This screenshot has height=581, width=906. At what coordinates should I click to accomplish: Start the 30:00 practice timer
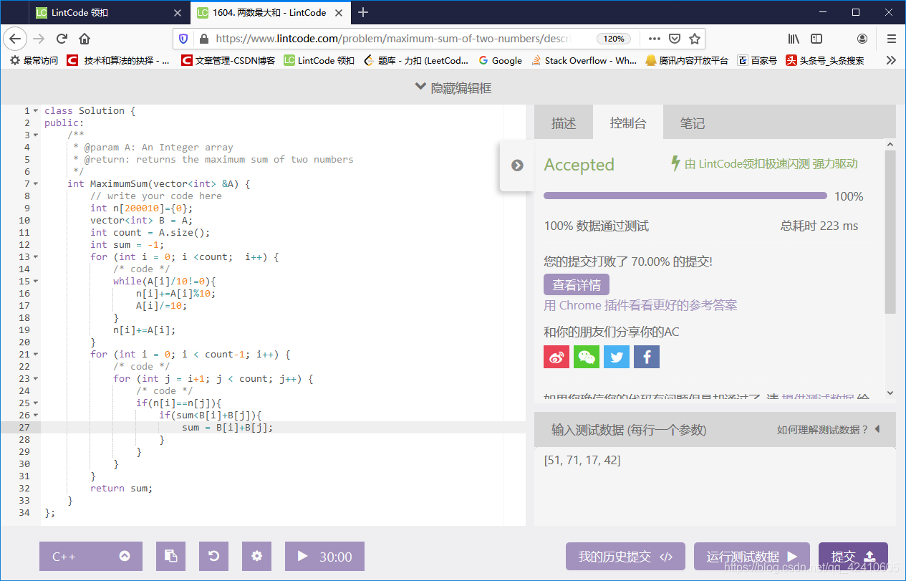pyautogui.click(x=324, y=556)
